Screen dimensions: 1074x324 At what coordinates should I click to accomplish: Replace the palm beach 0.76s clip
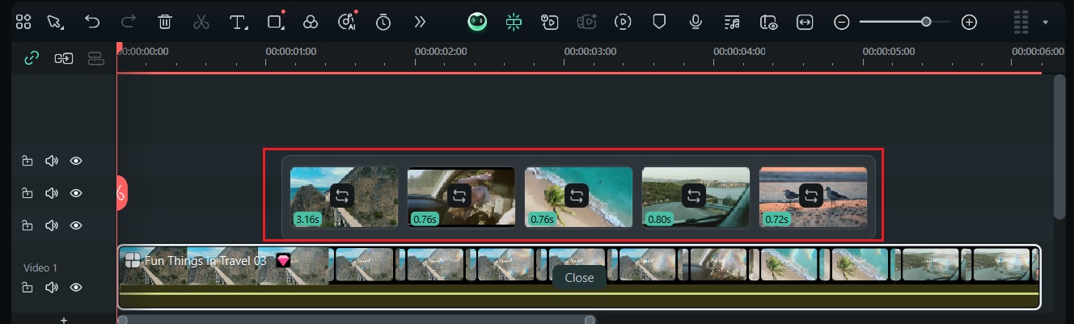577,196
